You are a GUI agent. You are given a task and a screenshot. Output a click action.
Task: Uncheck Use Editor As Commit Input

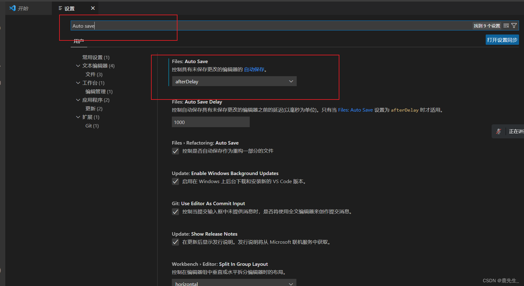(x=176, y=212)
